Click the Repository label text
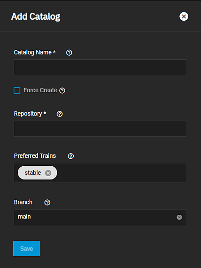201x268 pixels. pyautogui.click(x=30, y=114)
